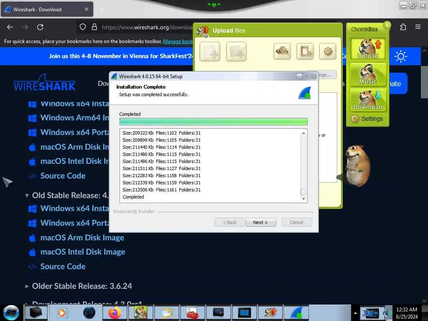Click the ChomikBox taskbar icon

click(x=141, y=313)
